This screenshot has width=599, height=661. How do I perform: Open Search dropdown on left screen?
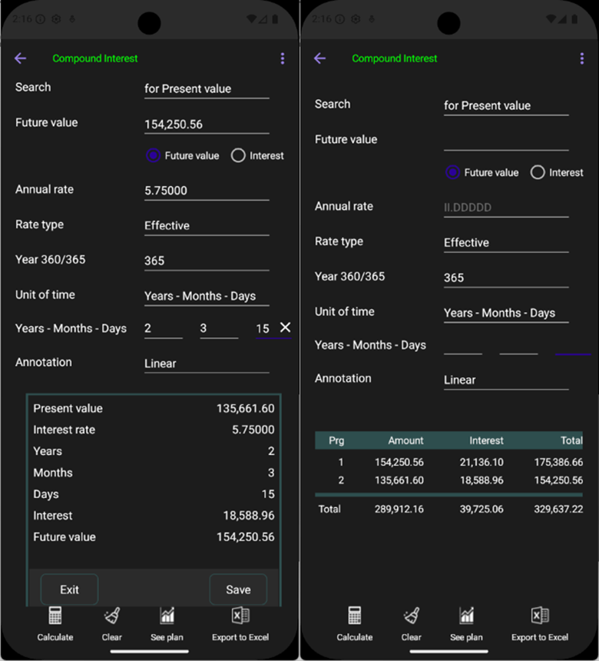click(207, 89)
